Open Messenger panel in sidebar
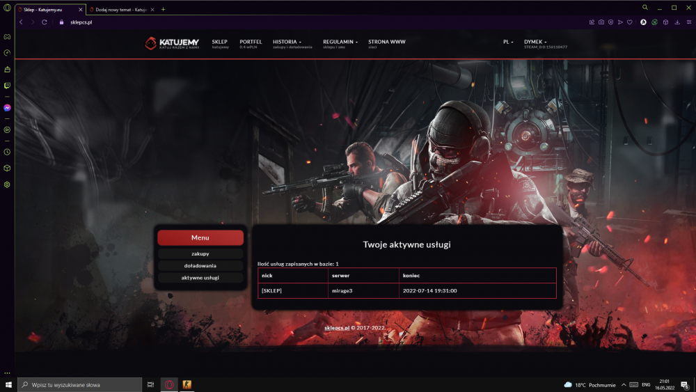This screenshot has height=392, width=696. [x=7, y=108]
